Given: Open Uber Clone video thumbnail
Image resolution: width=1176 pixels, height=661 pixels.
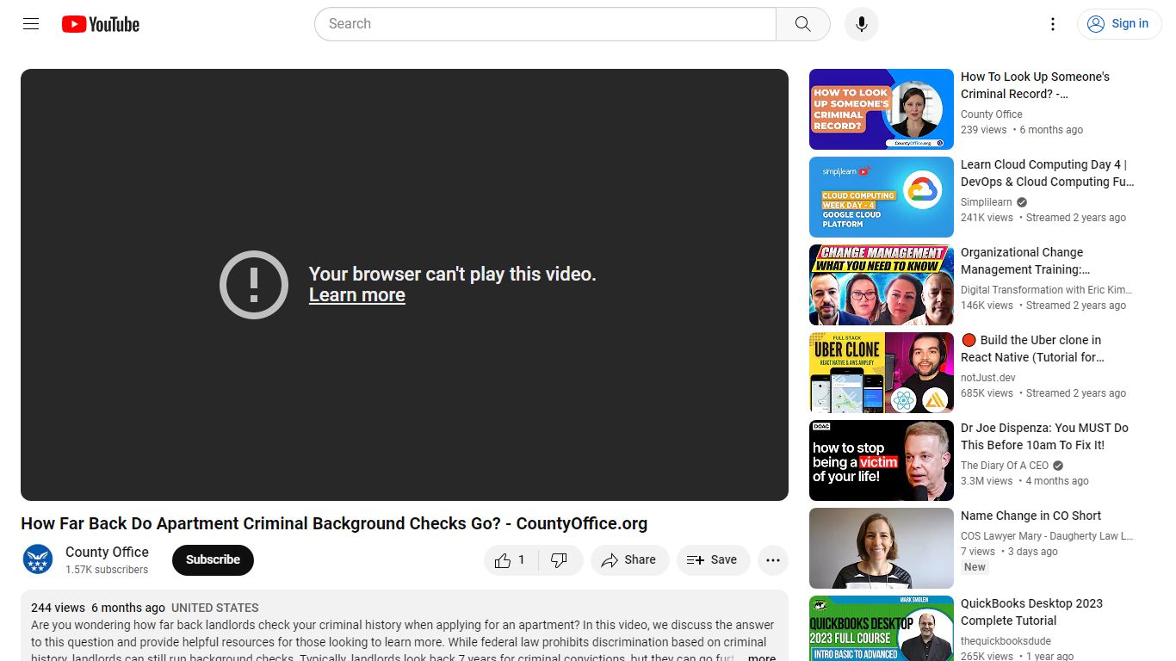Looking at the screenshot, I should [x=882, y=373].
